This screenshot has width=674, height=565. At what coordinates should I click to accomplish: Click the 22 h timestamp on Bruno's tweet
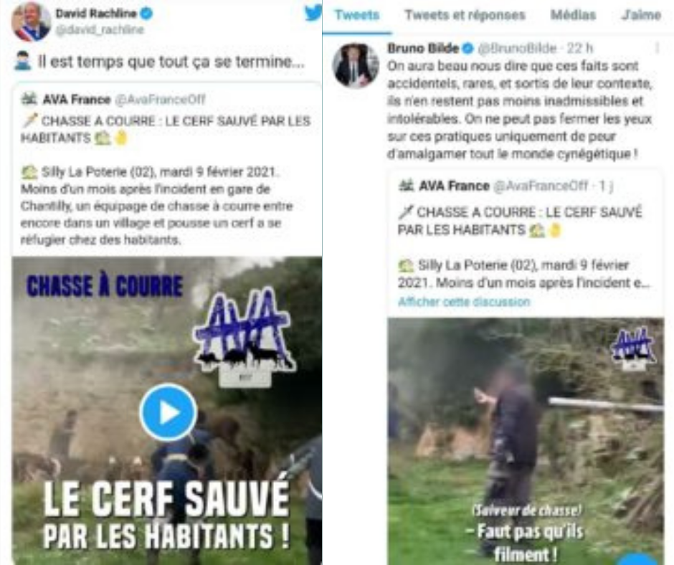[579, 48]
